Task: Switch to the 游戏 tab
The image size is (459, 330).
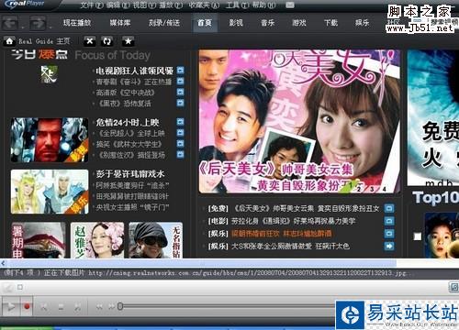Action: 299,23
